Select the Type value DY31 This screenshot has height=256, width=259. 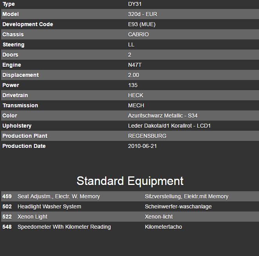tap(135, 4)
